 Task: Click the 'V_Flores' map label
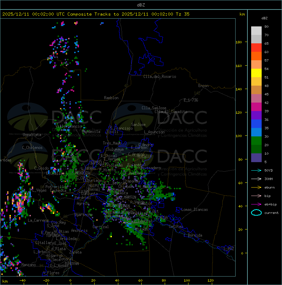(51, 273)
